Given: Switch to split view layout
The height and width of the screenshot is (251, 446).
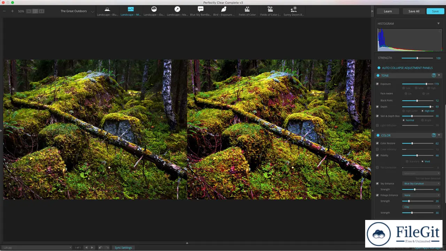Looking at the screenshot, I should coord(35,11).
